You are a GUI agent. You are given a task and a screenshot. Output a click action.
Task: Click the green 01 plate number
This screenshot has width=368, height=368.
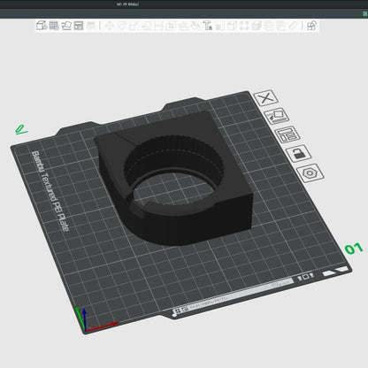[354, 249]
